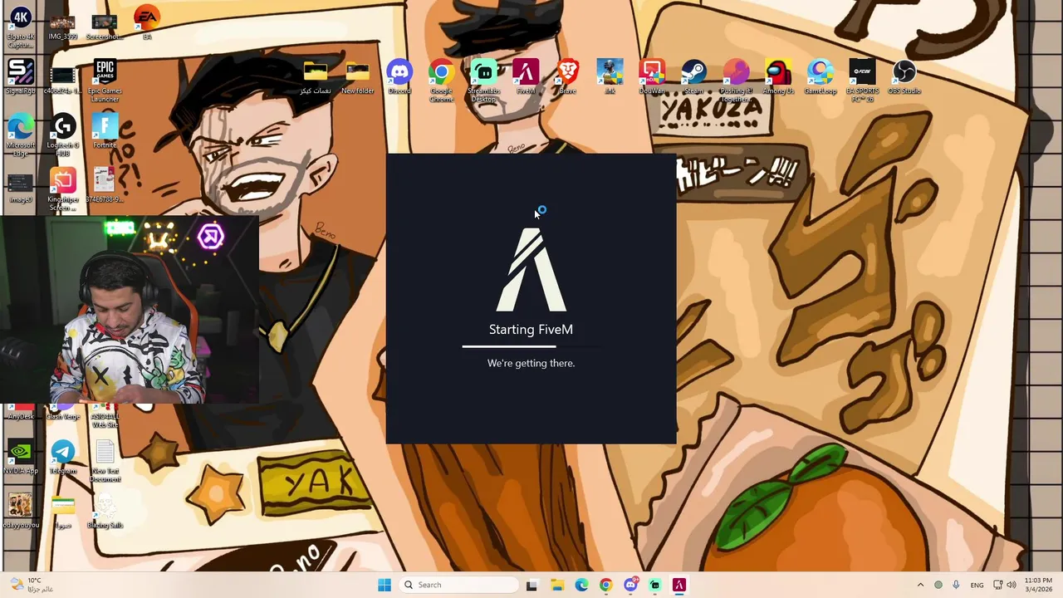1063x598 pixels.
Task: Open the NVIDIA App desktop shortcut
Action: [20, 458]
